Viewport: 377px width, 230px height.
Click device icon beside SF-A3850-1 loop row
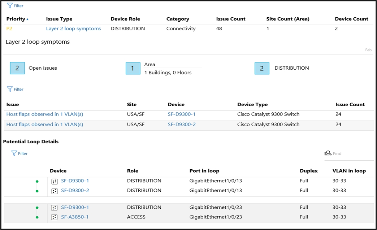[x=54, y=217]
